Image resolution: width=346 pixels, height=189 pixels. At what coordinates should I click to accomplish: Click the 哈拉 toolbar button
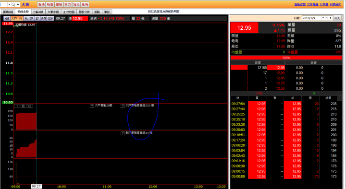coord(76,4)
